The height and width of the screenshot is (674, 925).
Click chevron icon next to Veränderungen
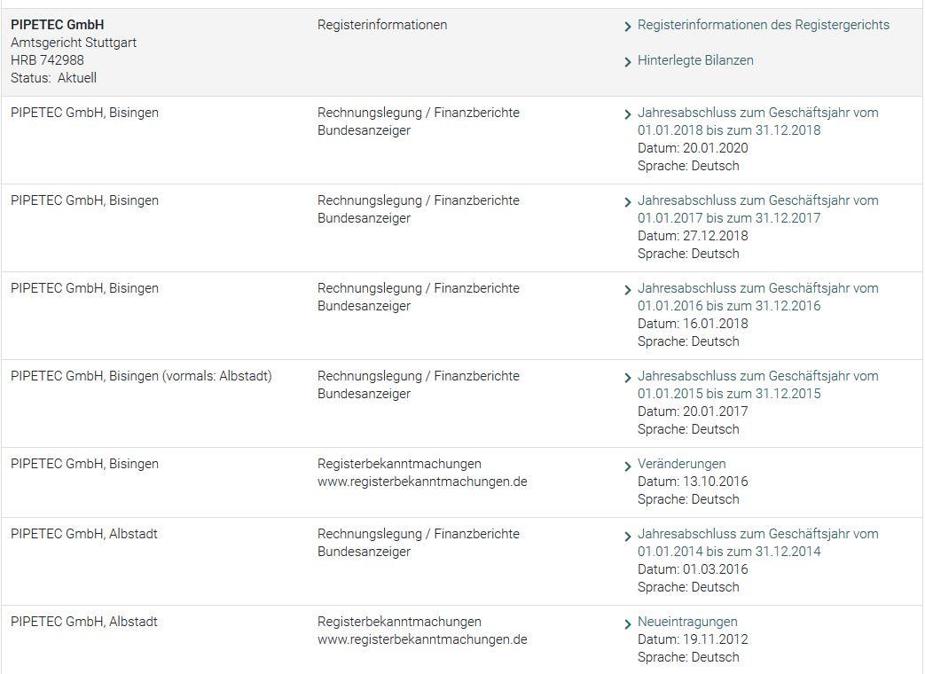click(628, 466)
